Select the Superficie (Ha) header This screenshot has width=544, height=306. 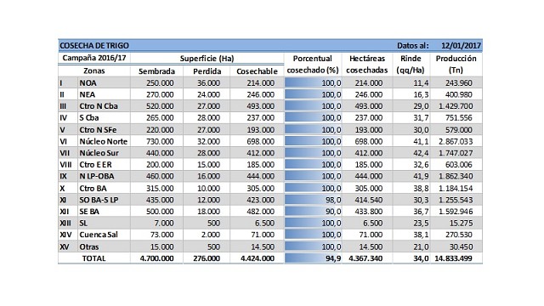click(x=207, y=59)
